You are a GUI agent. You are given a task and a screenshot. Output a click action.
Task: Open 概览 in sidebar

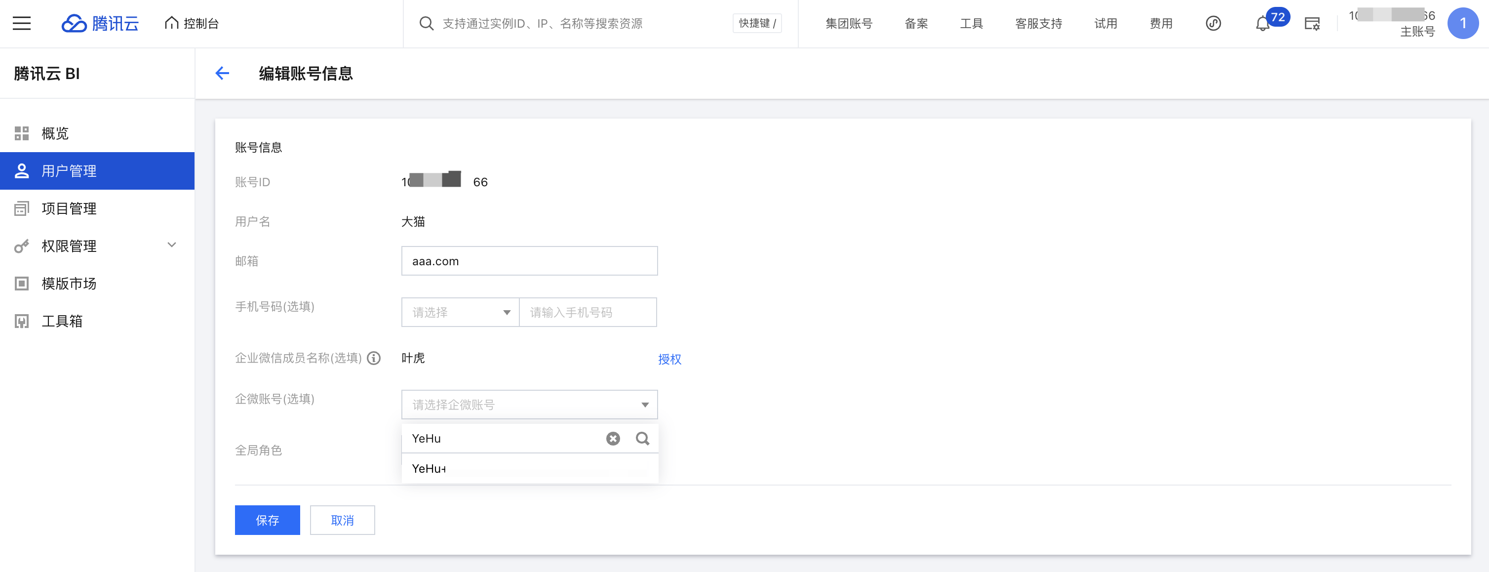(55, 133)
